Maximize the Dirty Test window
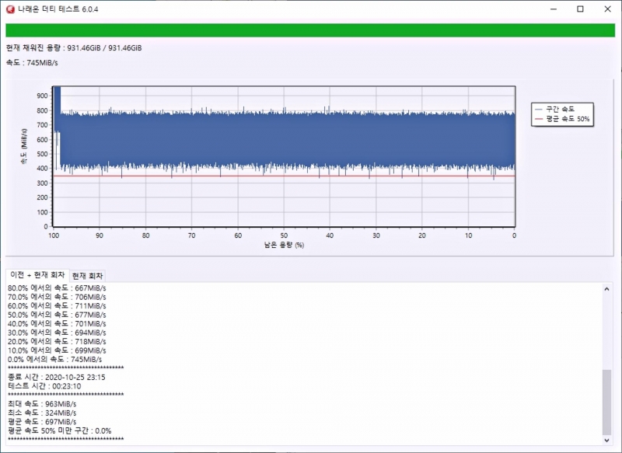This screenshot has height=453, width=622. pos(580,9)
